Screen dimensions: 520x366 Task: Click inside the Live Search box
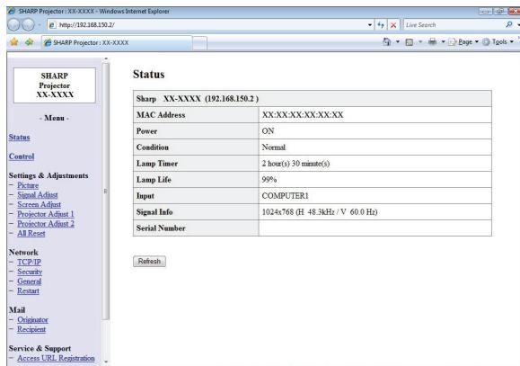453,25
